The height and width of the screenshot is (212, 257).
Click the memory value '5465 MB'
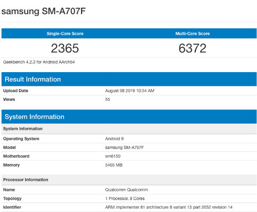[114, 165]
